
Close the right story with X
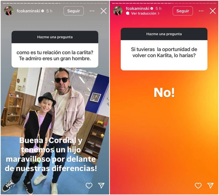point(213,11)
